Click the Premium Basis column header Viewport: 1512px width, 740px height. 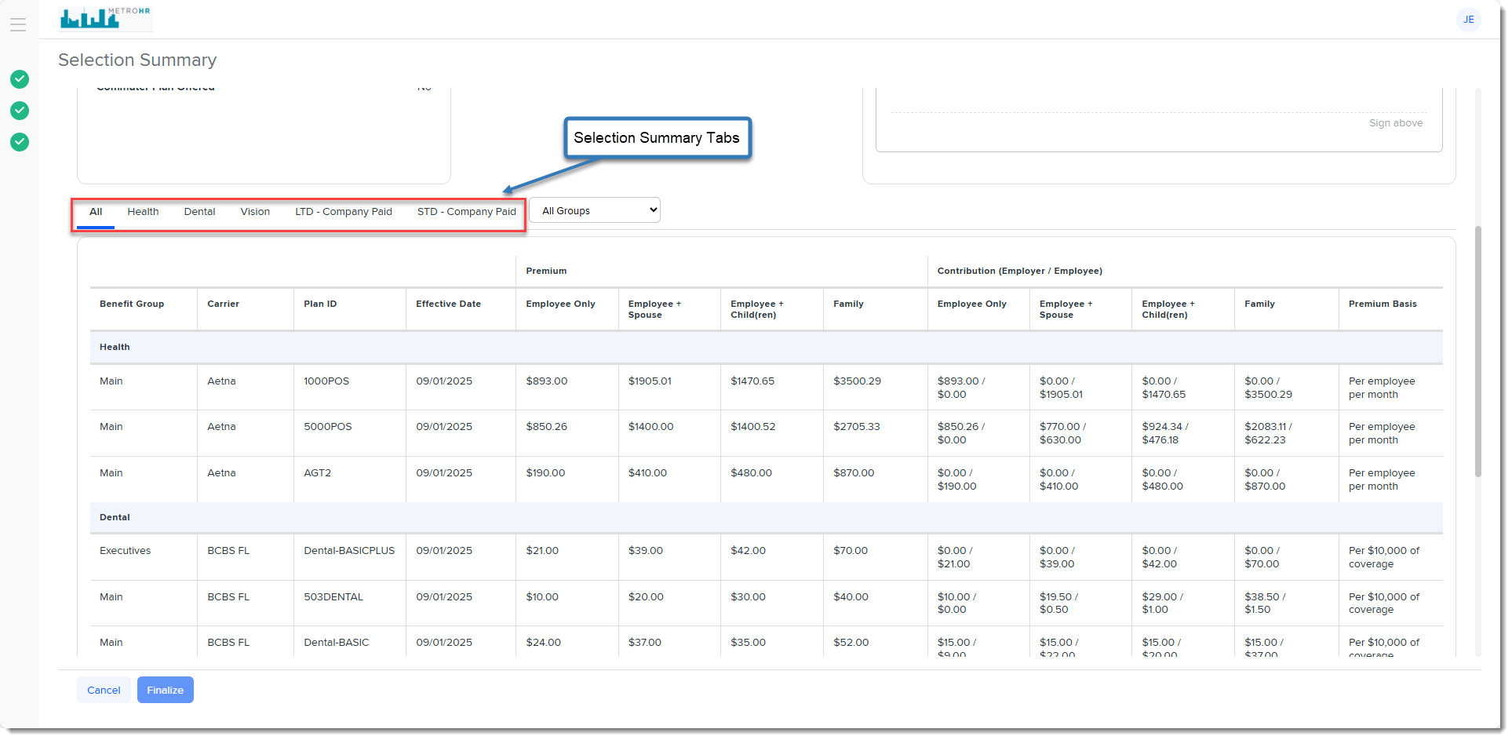[1382, 304]
